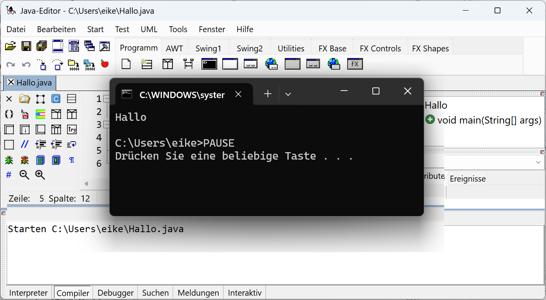Open the terminal new tab dropdown chevron

(288, 94)
